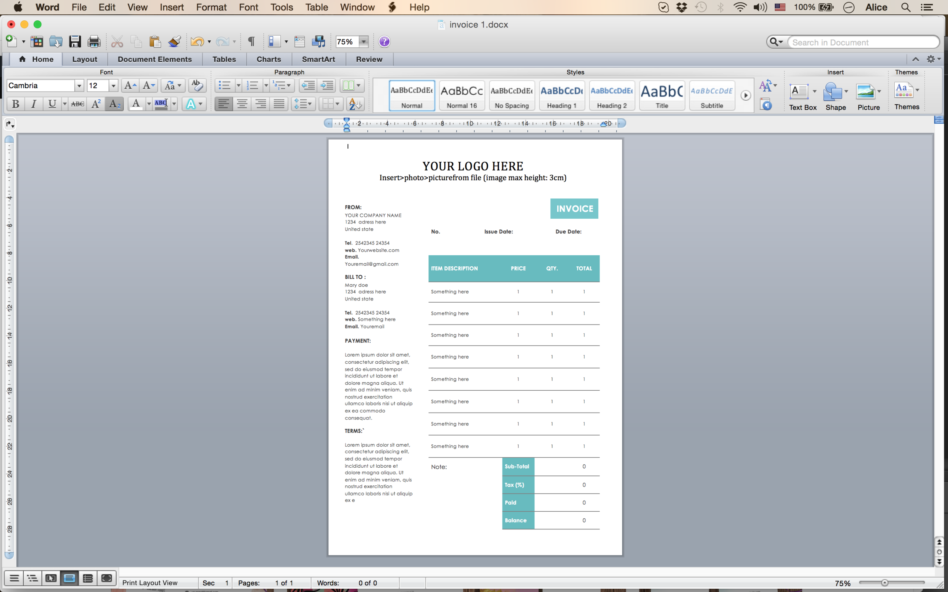Apply the Normal 16 style
Viewport: 948px width, 592px height.
(x=462, y=95)
